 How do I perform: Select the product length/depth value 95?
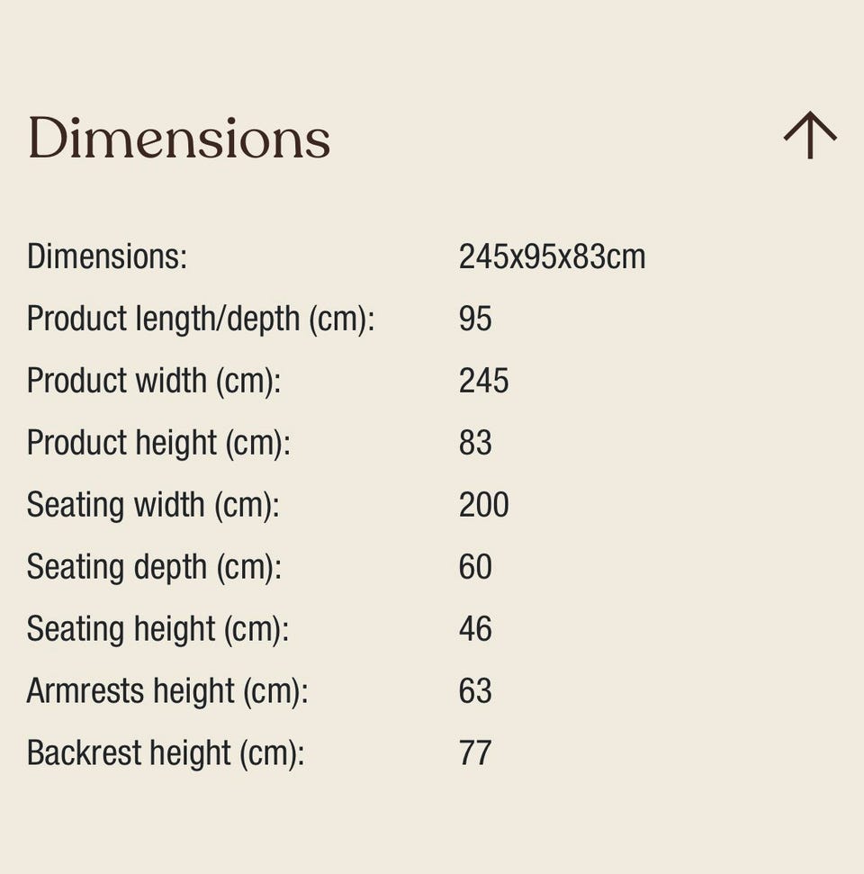475,320
